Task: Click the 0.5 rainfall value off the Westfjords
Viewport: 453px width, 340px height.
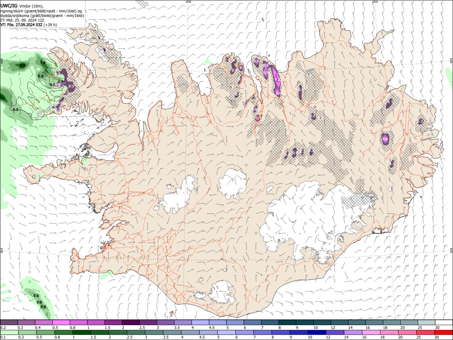Action: pos(16,110)
